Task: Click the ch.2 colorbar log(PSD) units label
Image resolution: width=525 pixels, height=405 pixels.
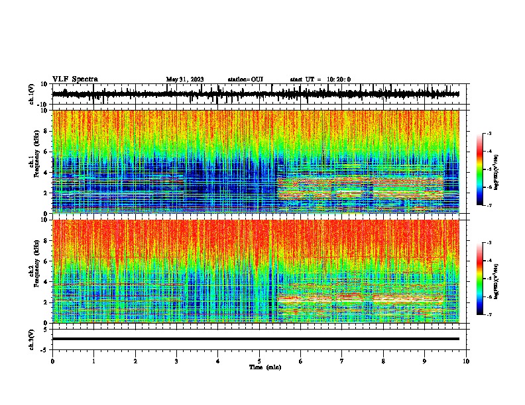Action: tap(496, 281)
